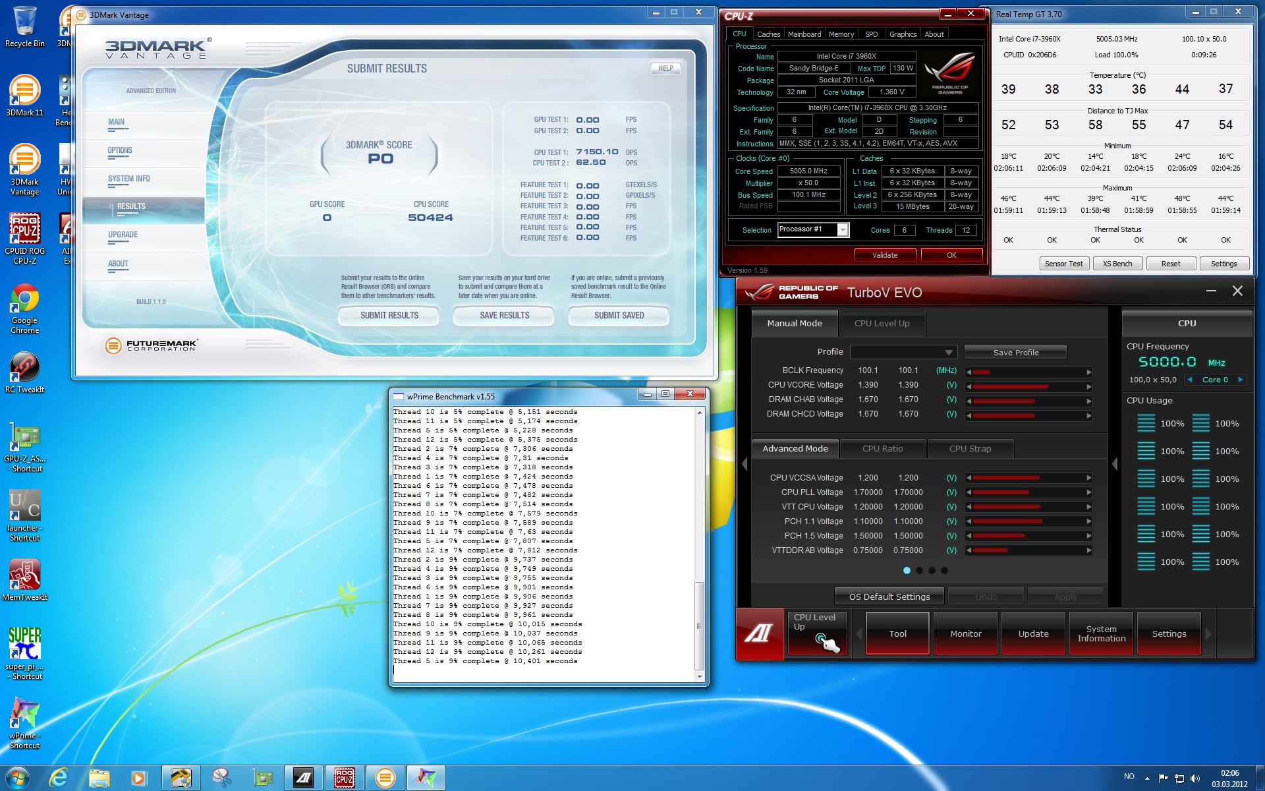The image size is (1265, 791).
Task: Open the 3DMark Vantage desktop shortcut
Action: (24, 170)
